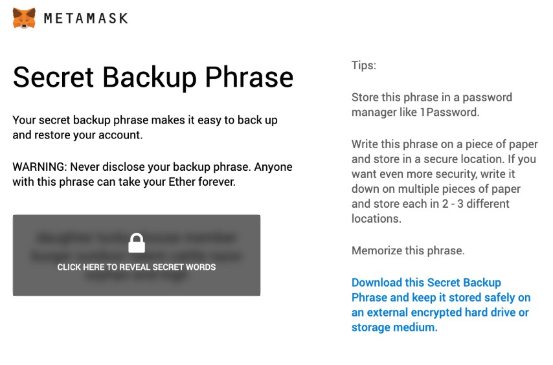Click the white padlock icon
Viewport: 553px width, 365px height.
pos(137,243)
